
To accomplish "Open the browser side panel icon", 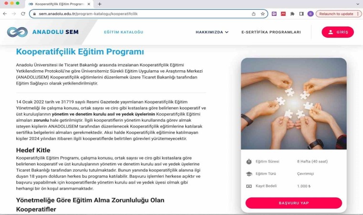I will pos(301,14).
